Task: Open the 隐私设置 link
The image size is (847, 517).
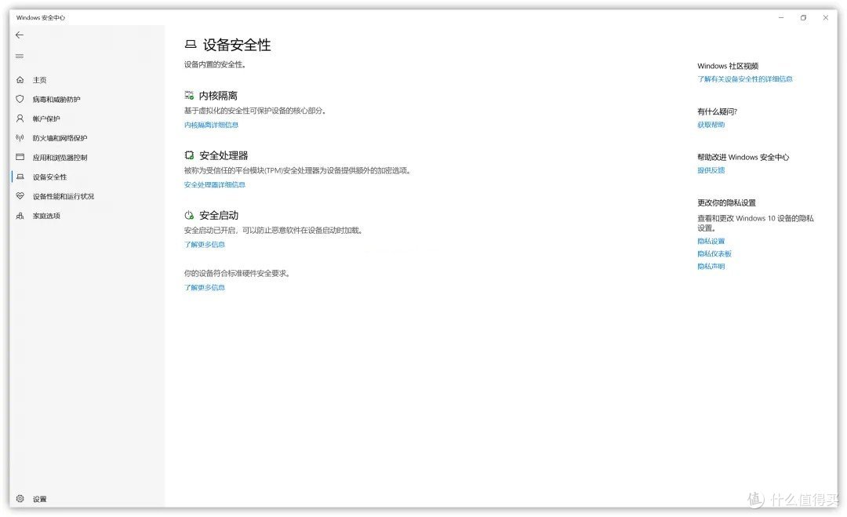Action: pyautogui.click(x=711, y=242)
